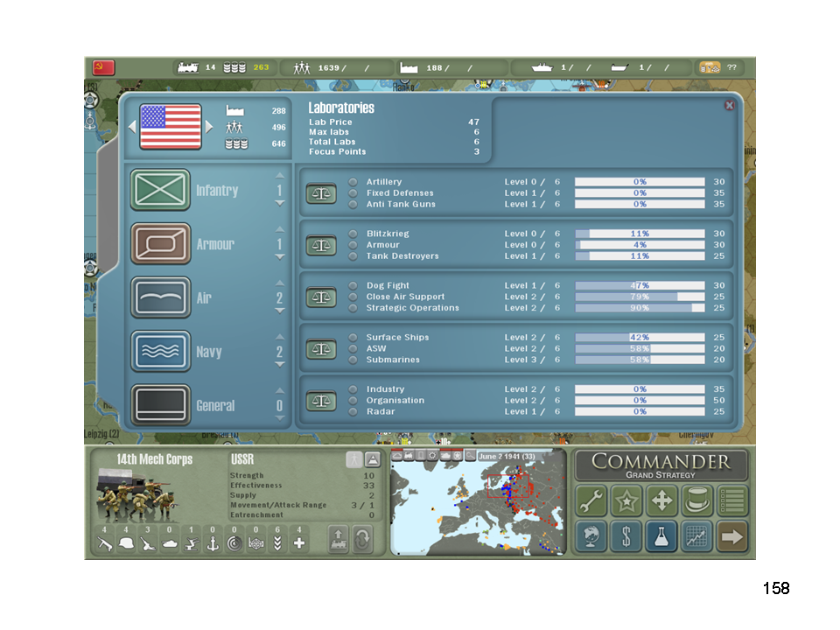
Task: Click the star commander button
Action: (626, 500)
